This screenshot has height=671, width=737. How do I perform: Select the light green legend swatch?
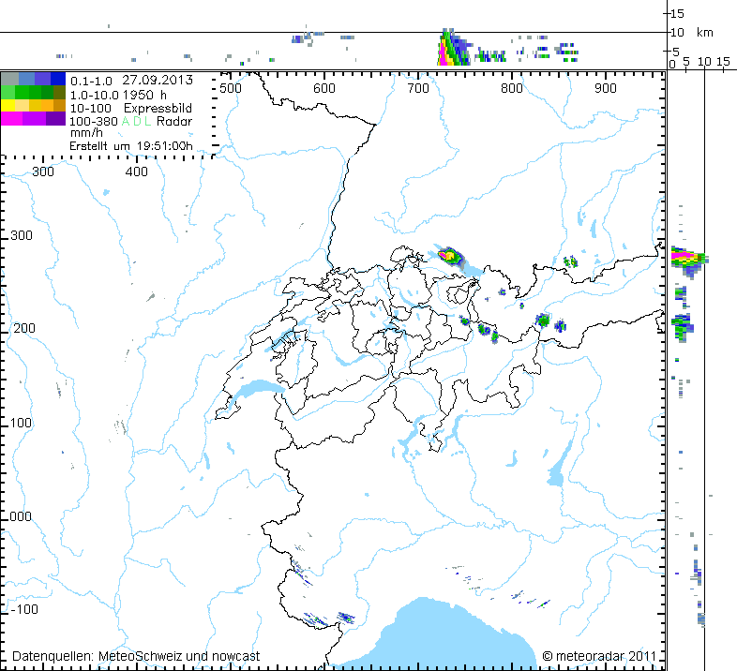[x=8, y=92]
